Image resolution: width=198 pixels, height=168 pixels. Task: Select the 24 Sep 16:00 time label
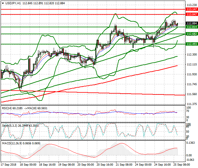click(x=162, y=165)
